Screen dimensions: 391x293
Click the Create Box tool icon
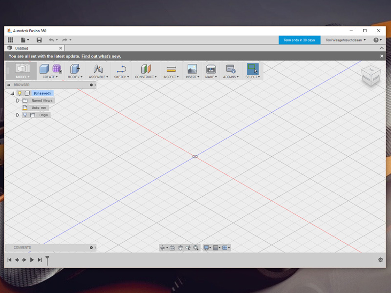pyautogui.click(x=44, y=69)
